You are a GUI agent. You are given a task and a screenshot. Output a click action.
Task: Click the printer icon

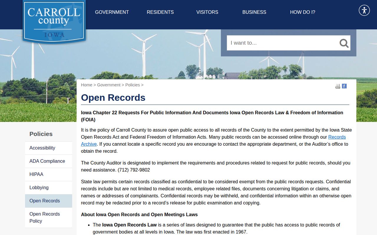tap(338, 86)
